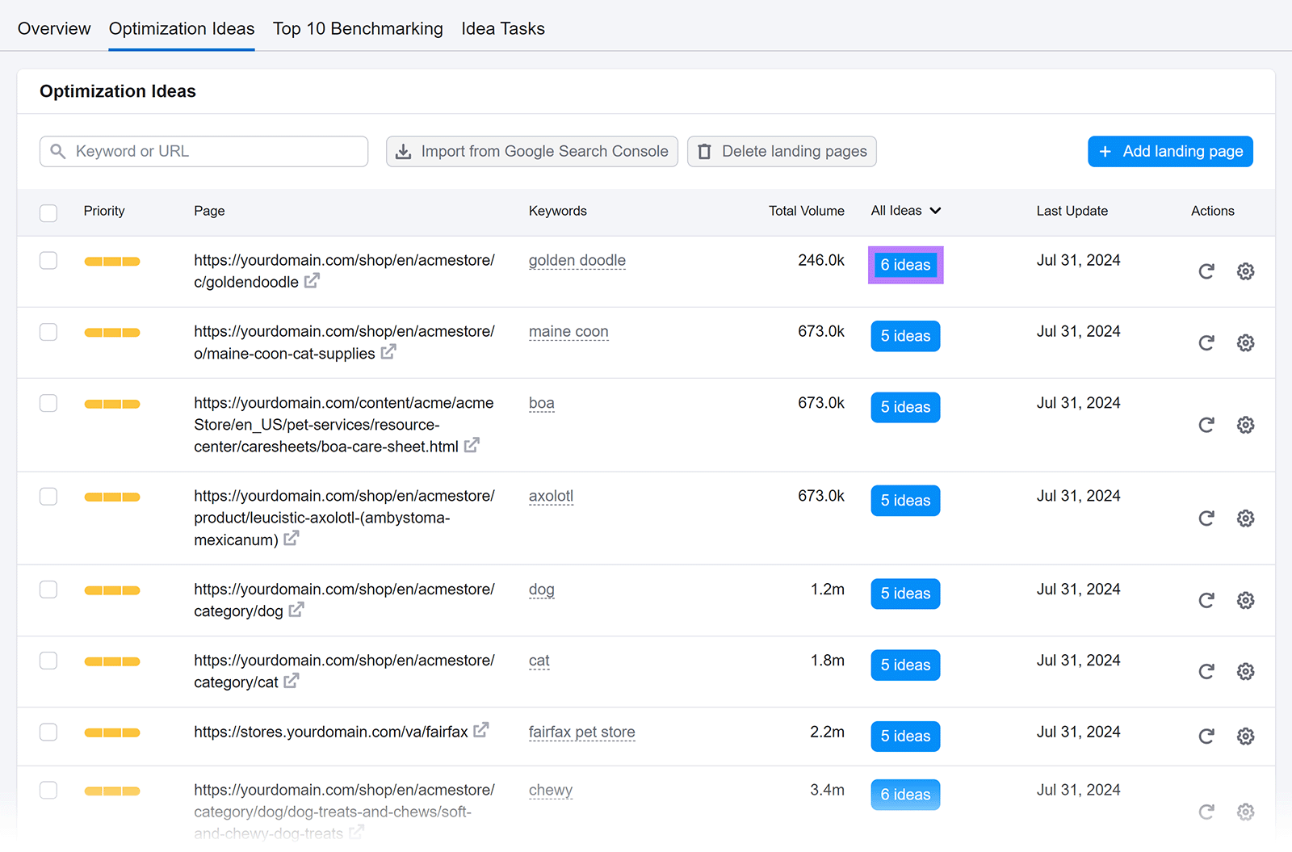1292x852 pixels.
Task: Open the Idea Tasks tab
Action: click(503, 28)
